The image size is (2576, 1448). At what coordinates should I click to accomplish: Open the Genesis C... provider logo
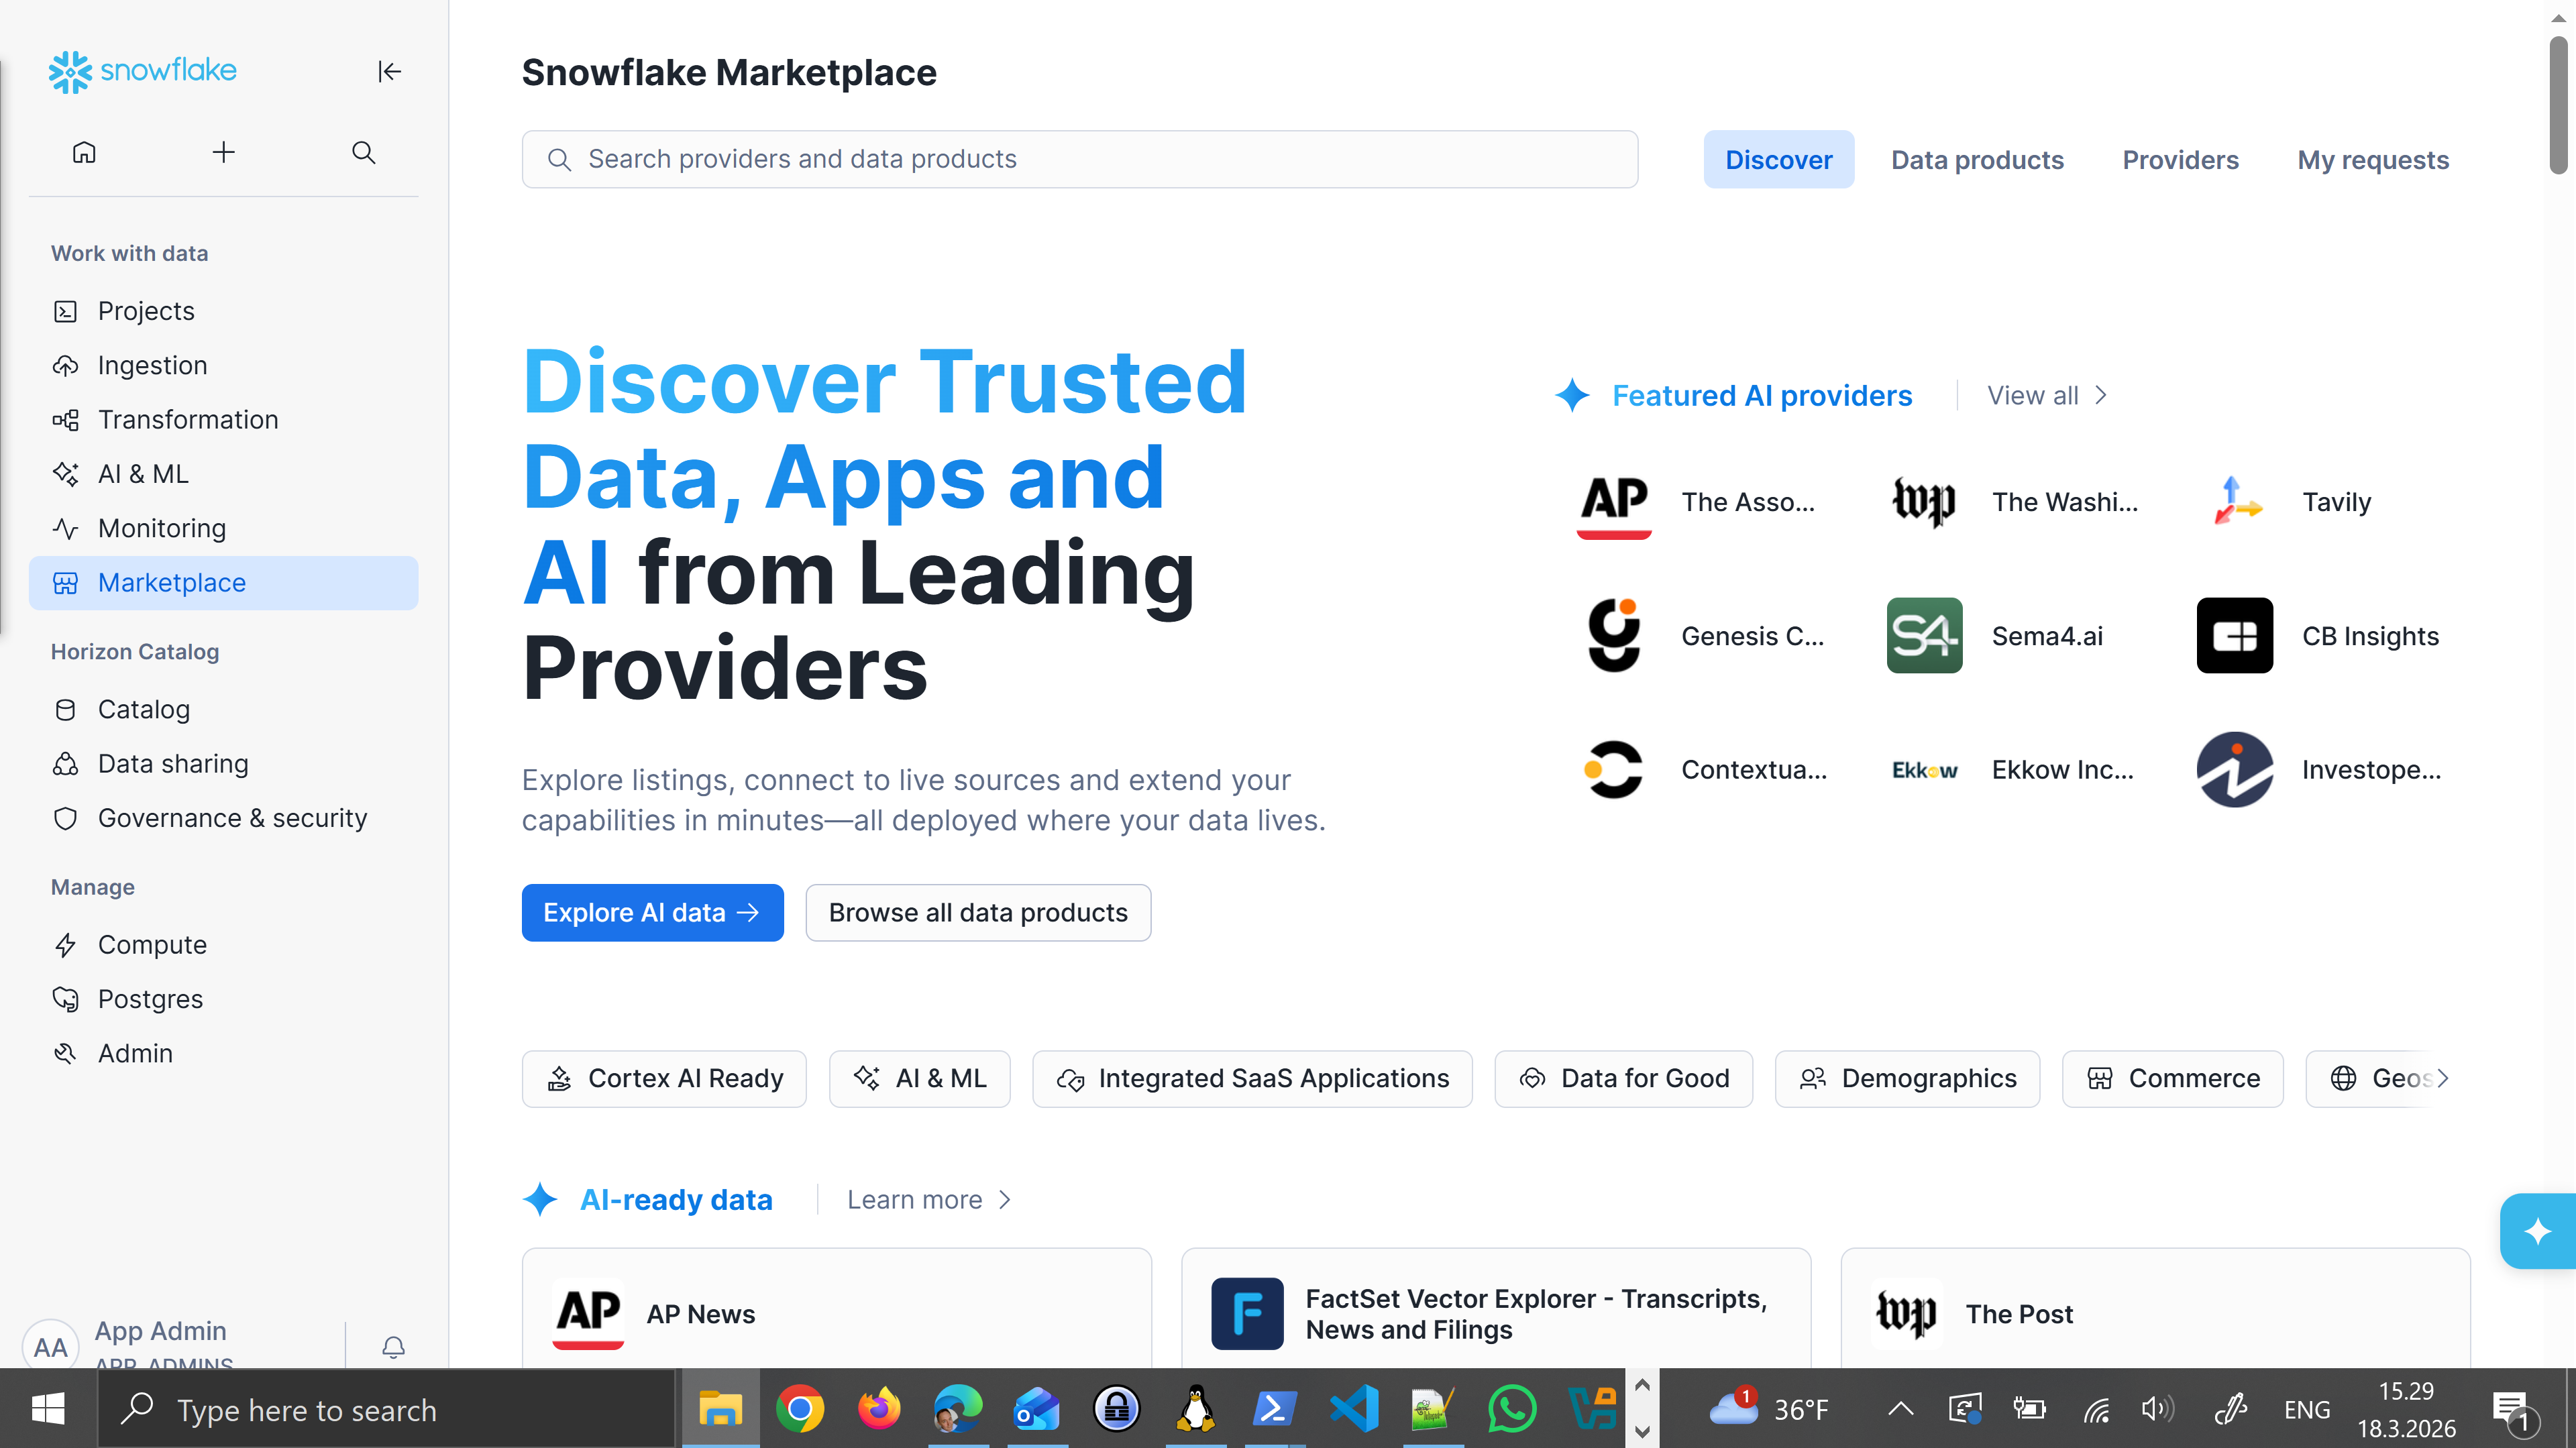point(1613,635)
